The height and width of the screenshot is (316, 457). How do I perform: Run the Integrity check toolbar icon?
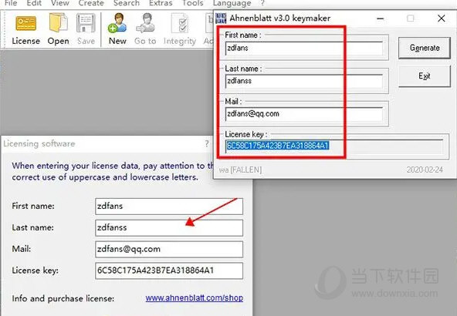click(180, 29)
